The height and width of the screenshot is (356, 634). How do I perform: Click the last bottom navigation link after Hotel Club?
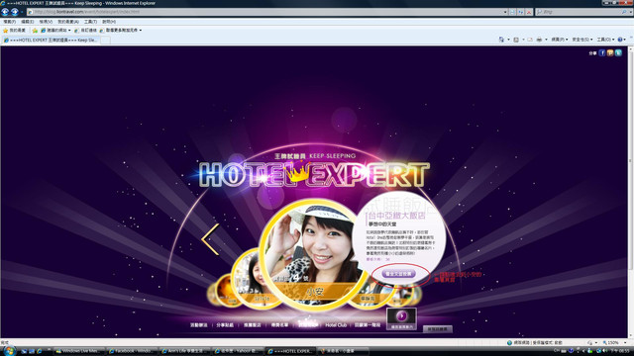[x=368, y=325]
